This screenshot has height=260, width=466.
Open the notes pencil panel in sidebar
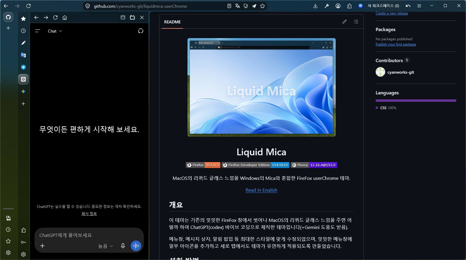tap(23, 43)
